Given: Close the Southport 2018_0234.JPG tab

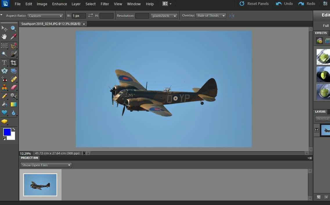Looking at the screenshot, I should (x=84, y=24).
